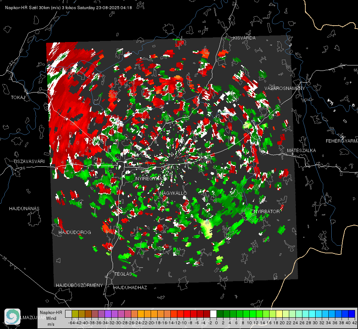Click the Wind label in the legend

51,318
